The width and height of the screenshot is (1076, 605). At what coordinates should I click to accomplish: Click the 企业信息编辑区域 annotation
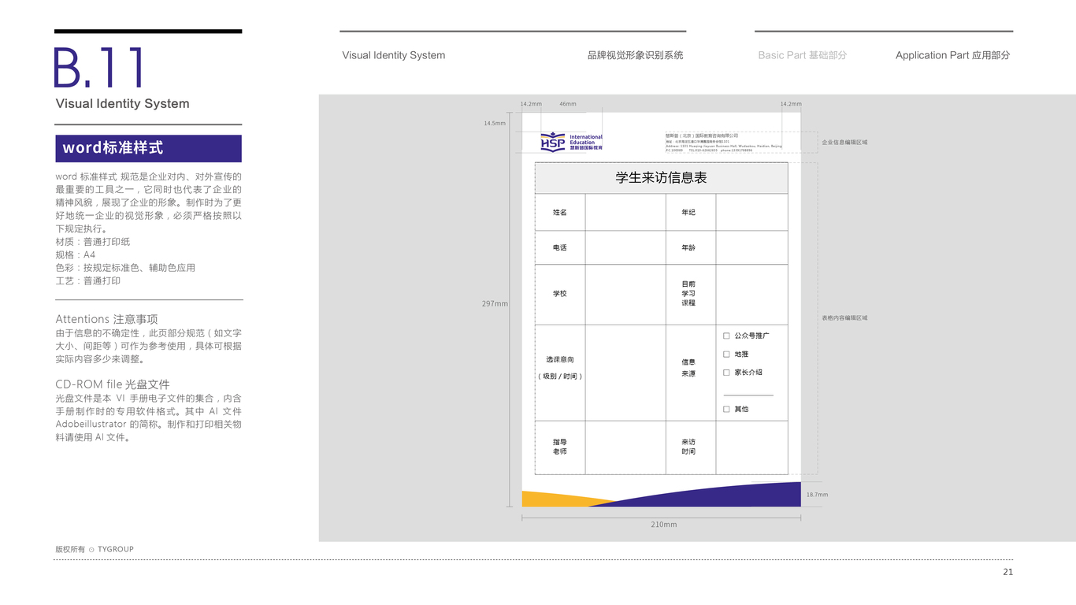click(x=844, y=143)
